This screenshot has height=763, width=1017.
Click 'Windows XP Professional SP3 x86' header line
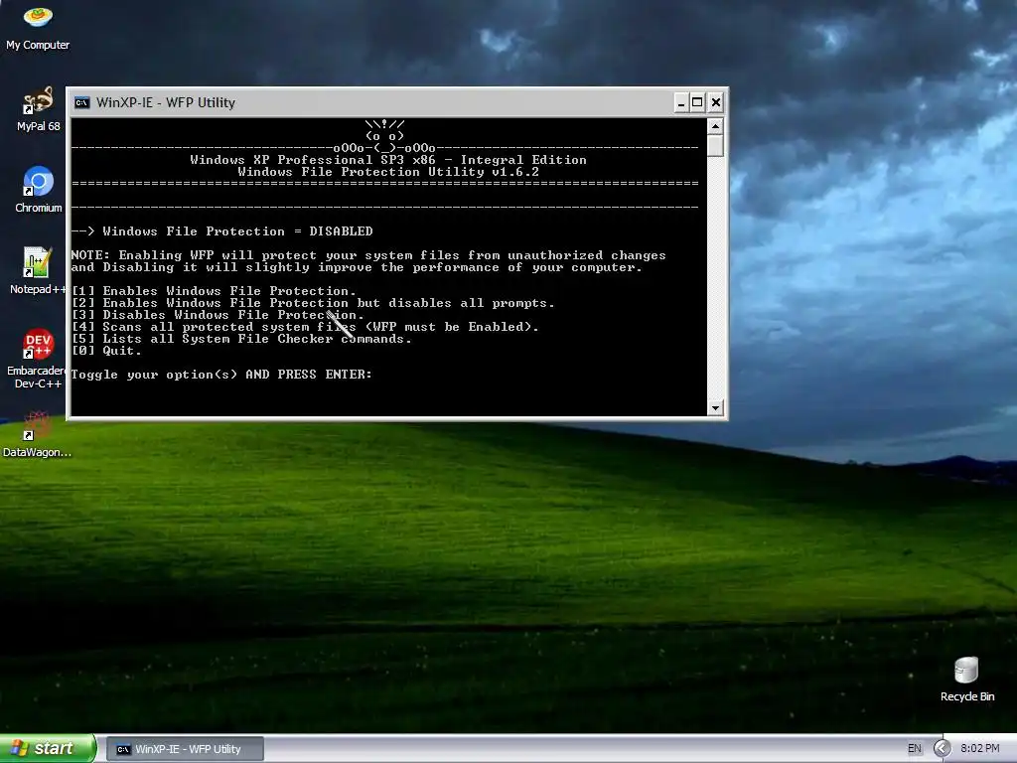coord(388,160)
